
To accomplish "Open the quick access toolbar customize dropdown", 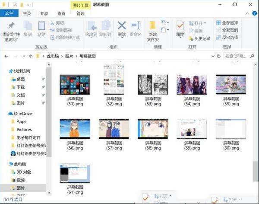I will 28,5.
